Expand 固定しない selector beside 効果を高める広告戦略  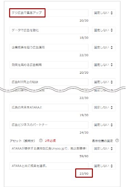pos(104,65)
